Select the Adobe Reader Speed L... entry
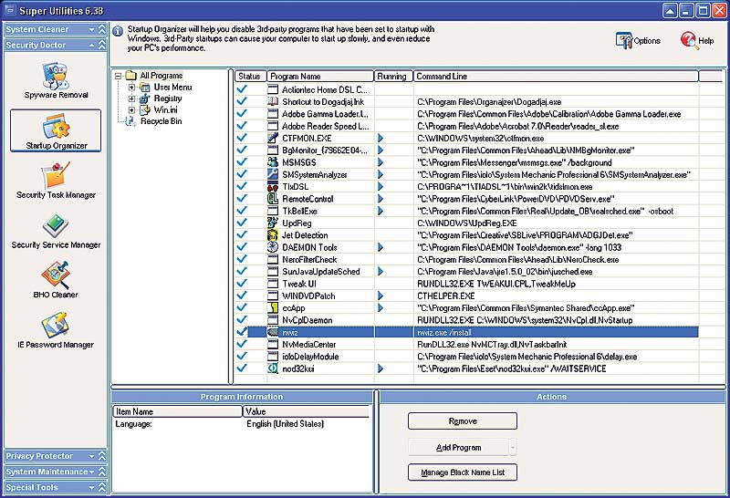Viewport: 730px width, 498px height. coord(466,126)
